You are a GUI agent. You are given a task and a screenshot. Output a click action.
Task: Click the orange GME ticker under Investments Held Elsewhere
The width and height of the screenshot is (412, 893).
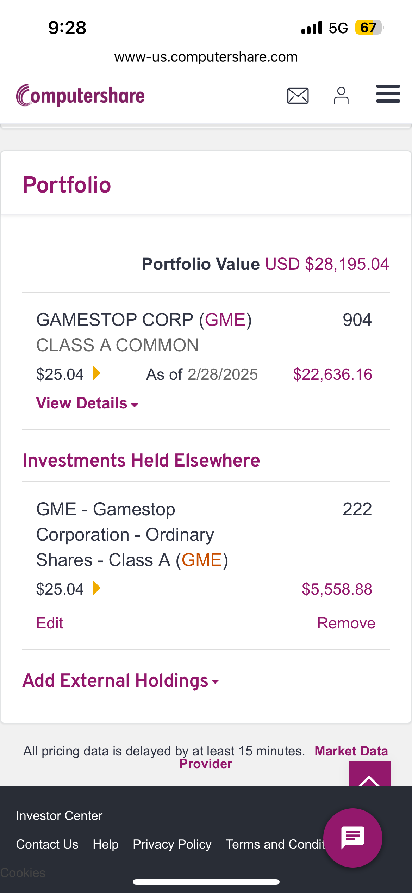202,560
